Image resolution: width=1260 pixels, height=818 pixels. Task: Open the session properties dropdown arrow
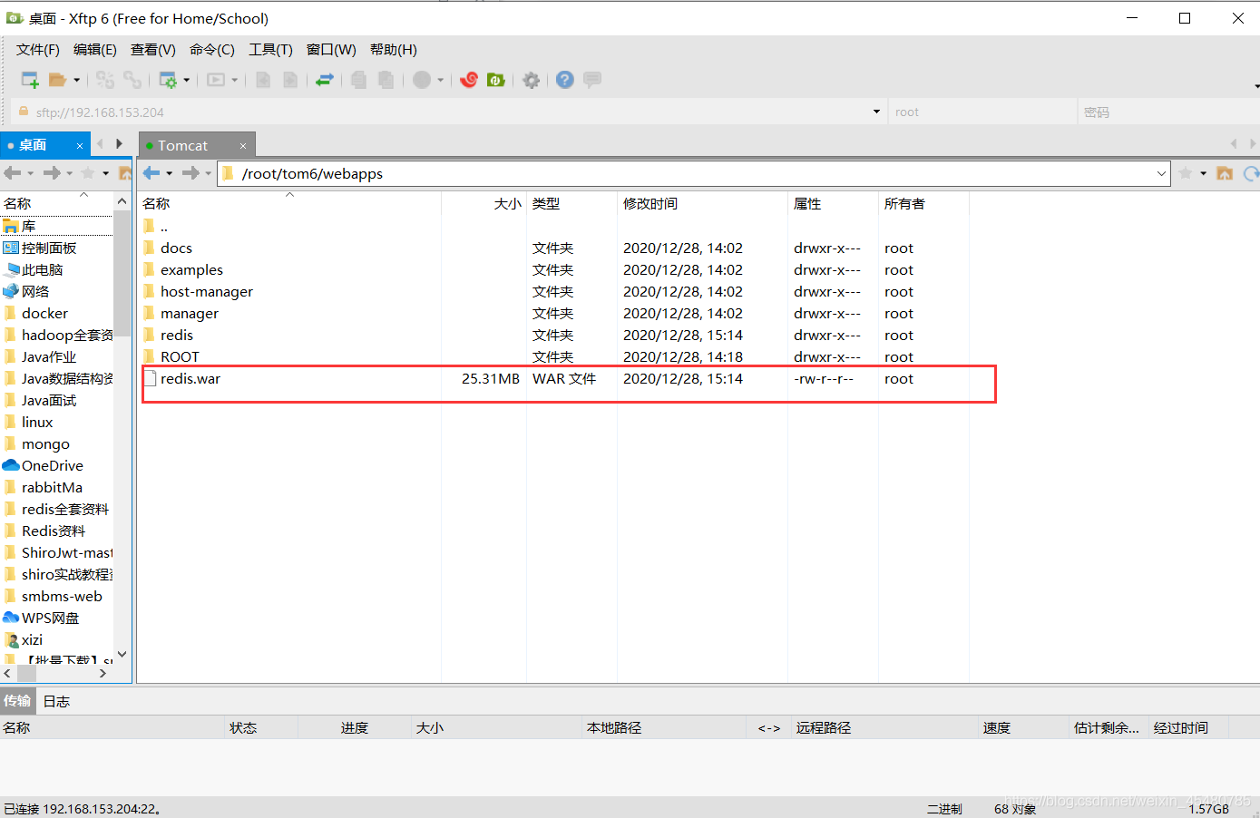tap(187, 80)
